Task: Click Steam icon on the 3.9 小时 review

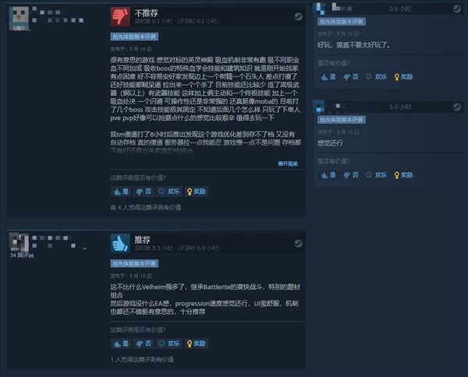Action: tap(456, 9)
